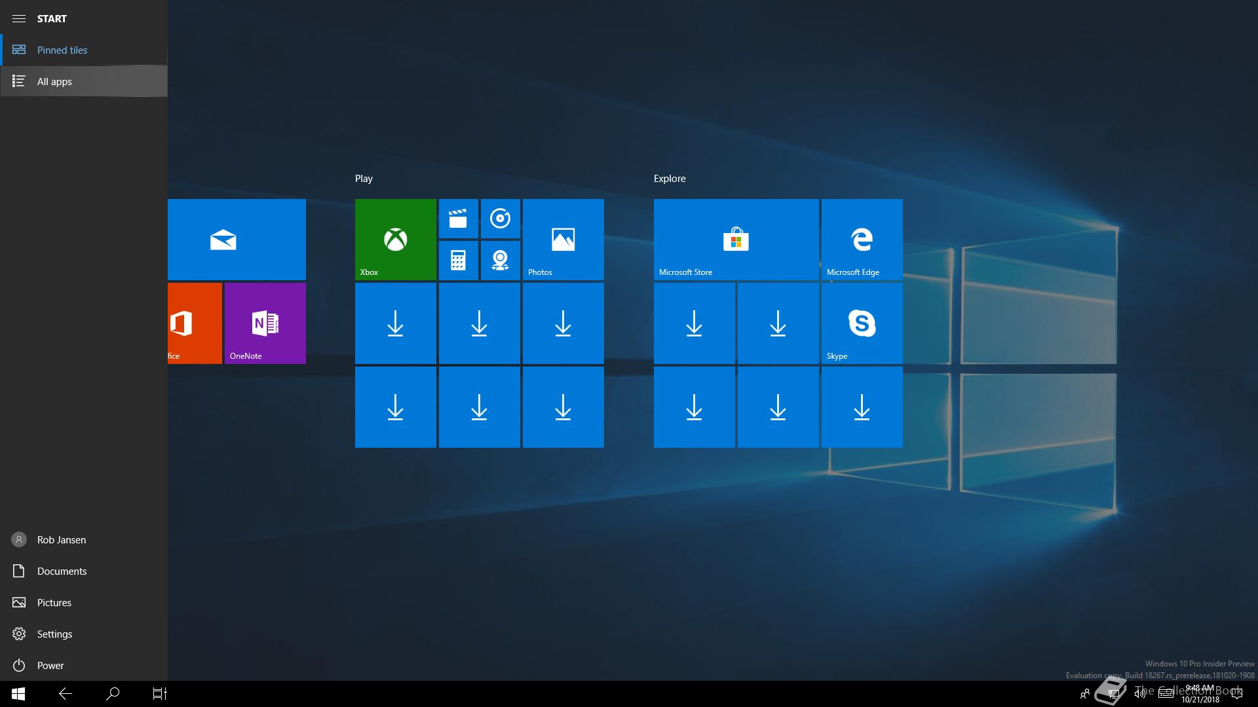Open the volume speaker tray icon
Viewport: 1258px width, 707px height.
point(1140,694)
